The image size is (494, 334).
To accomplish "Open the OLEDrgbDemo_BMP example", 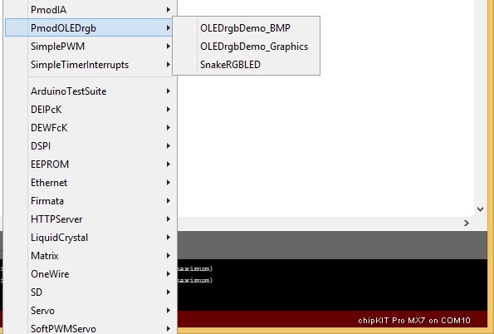I will 246,28.
